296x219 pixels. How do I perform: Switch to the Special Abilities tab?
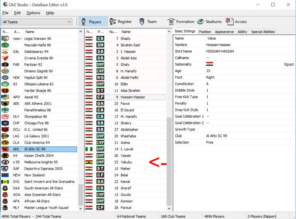click(263, 32)
